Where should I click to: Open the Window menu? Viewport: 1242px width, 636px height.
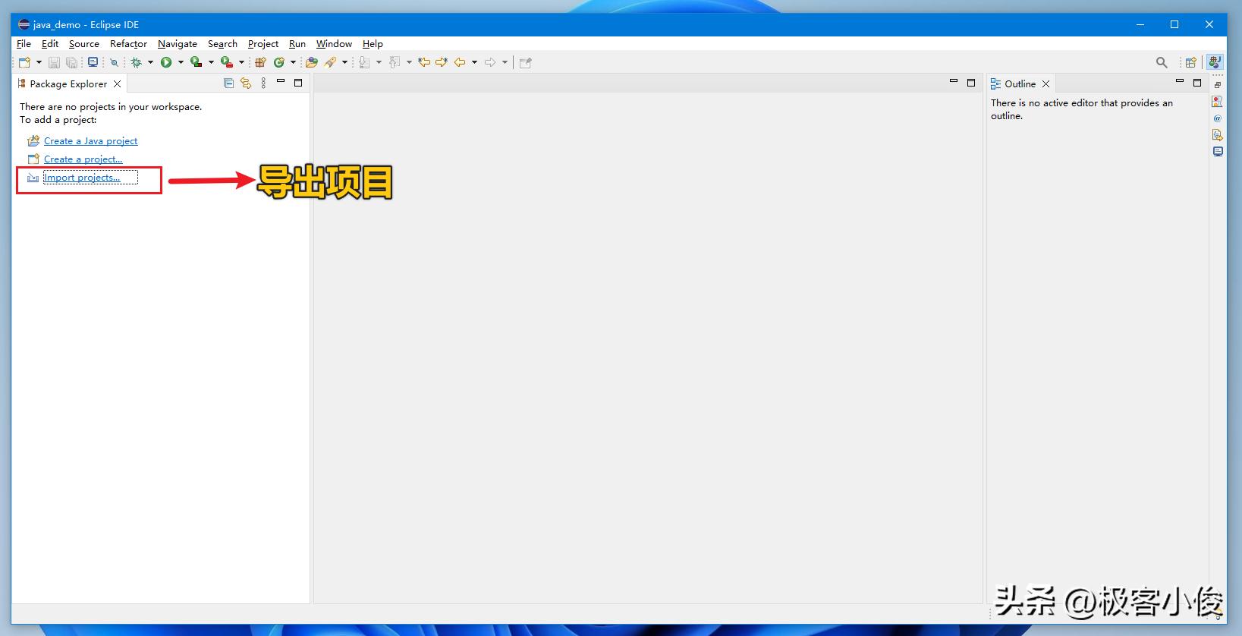(x=334, y=44)
